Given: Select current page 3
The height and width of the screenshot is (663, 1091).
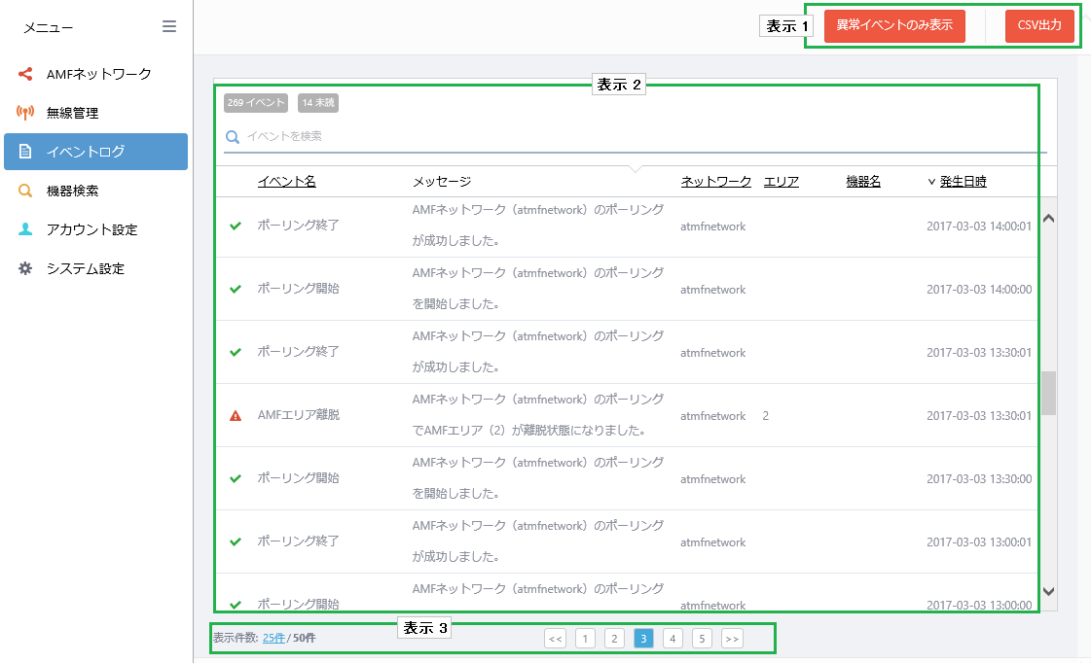Looking at the screenshot, I should pos(643,639).
